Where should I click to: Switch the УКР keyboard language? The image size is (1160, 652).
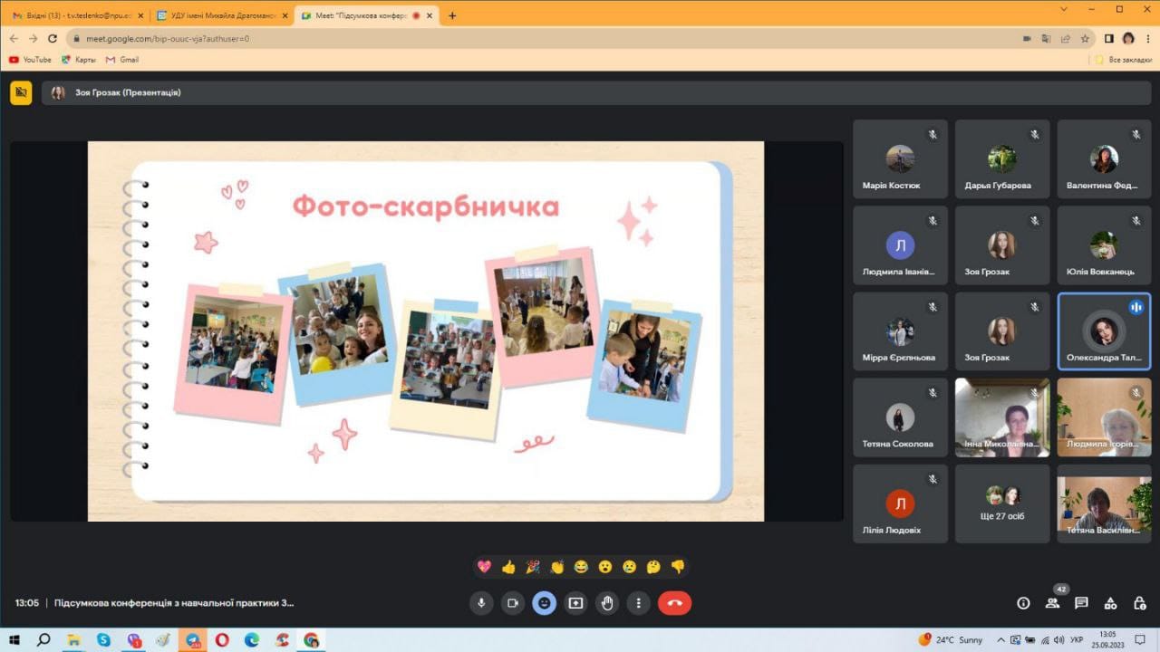pos(1077,639)
